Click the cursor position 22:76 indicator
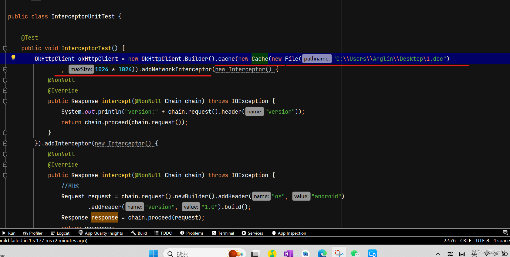 [450, 241]
